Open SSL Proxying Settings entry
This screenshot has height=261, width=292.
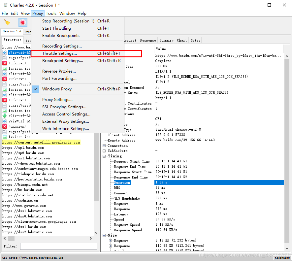(x=78, y=107)
